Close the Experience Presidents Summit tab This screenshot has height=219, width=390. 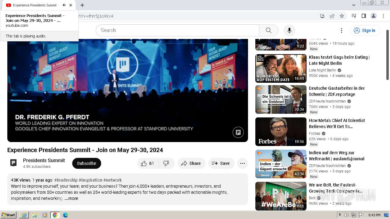coord(71,5)
